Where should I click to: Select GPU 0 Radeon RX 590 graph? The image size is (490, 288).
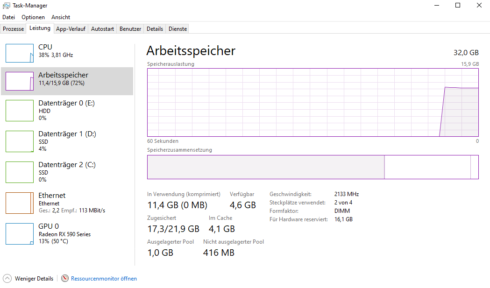tap(20, 234)
